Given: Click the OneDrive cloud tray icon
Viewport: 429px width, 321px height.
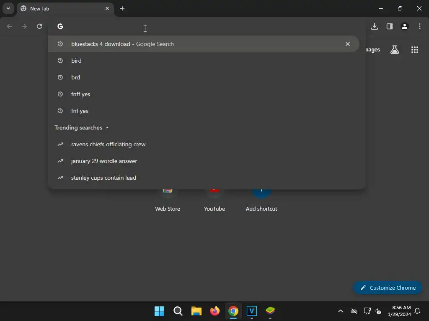Looking at the screenshot, I should [x=354, y=311].
